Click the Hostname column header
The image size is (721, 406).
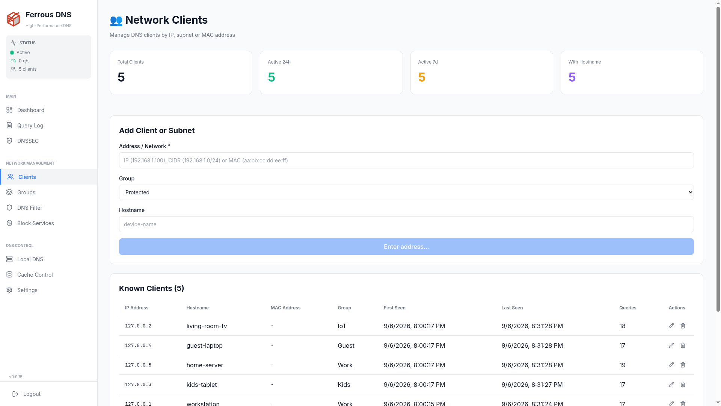198,308
